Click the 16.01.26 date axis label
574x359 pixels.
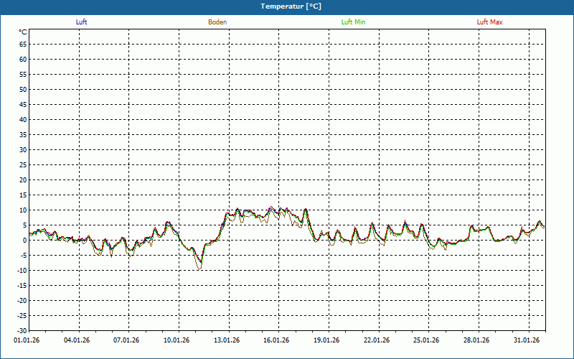coord(276,340)
